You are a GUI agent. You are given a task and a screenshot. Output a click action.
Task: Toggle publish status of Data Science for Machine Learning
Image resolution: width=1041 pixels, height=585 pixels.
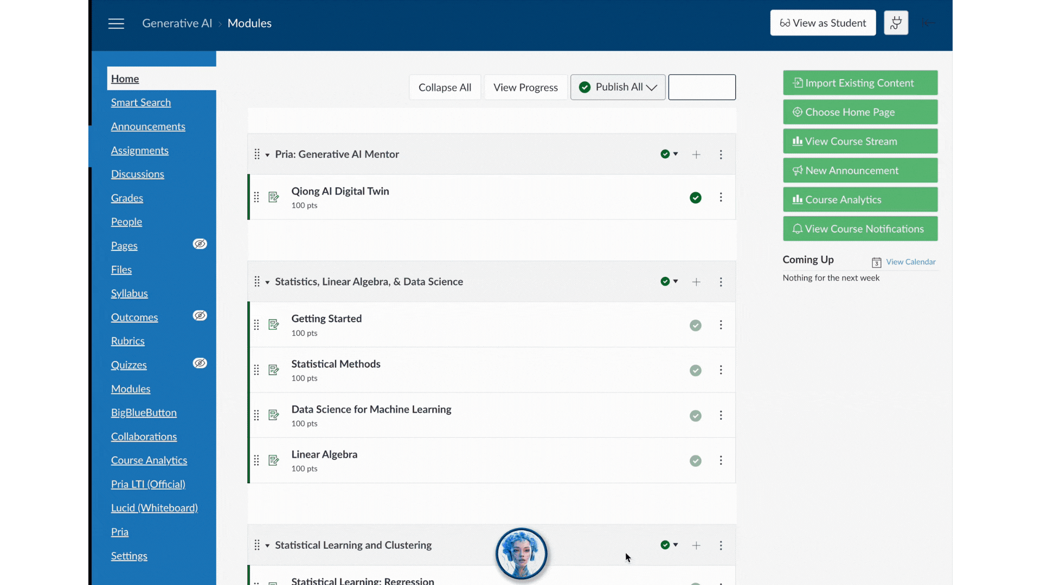(x=696, y=415)
